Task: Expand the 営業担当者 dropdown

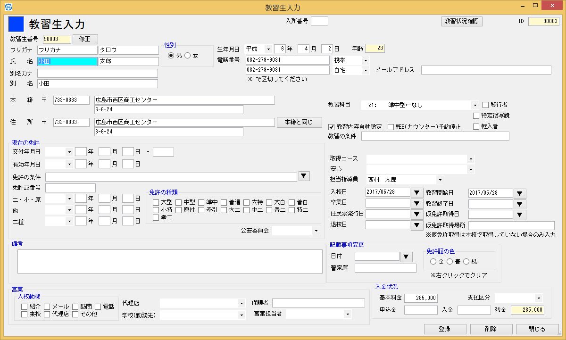Action: (348, 314)
